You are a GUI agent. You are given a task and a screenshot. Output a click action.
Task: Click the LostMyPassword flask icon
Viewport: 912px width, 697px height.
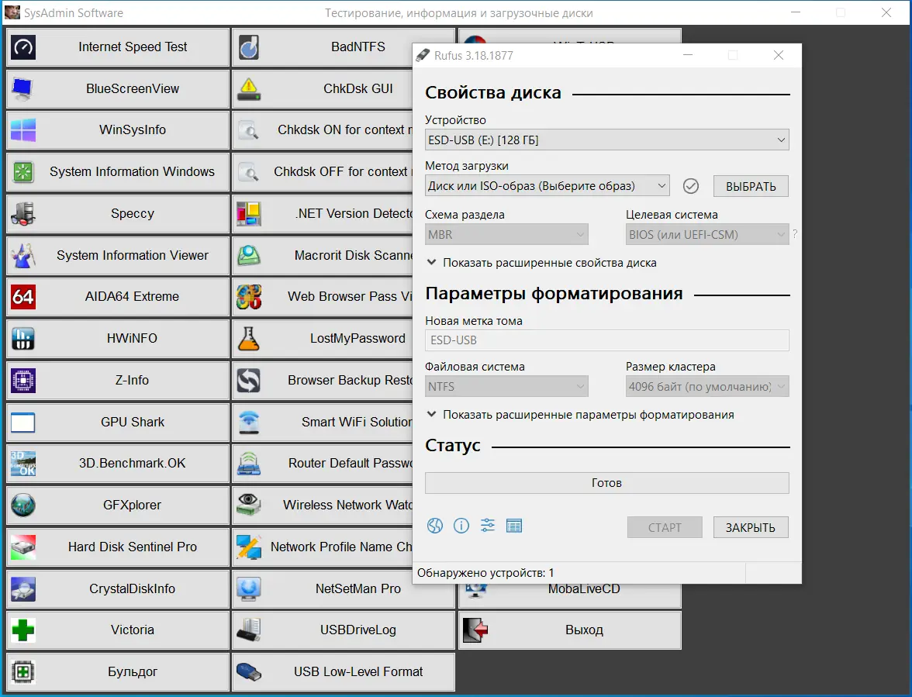click(249, 339)
